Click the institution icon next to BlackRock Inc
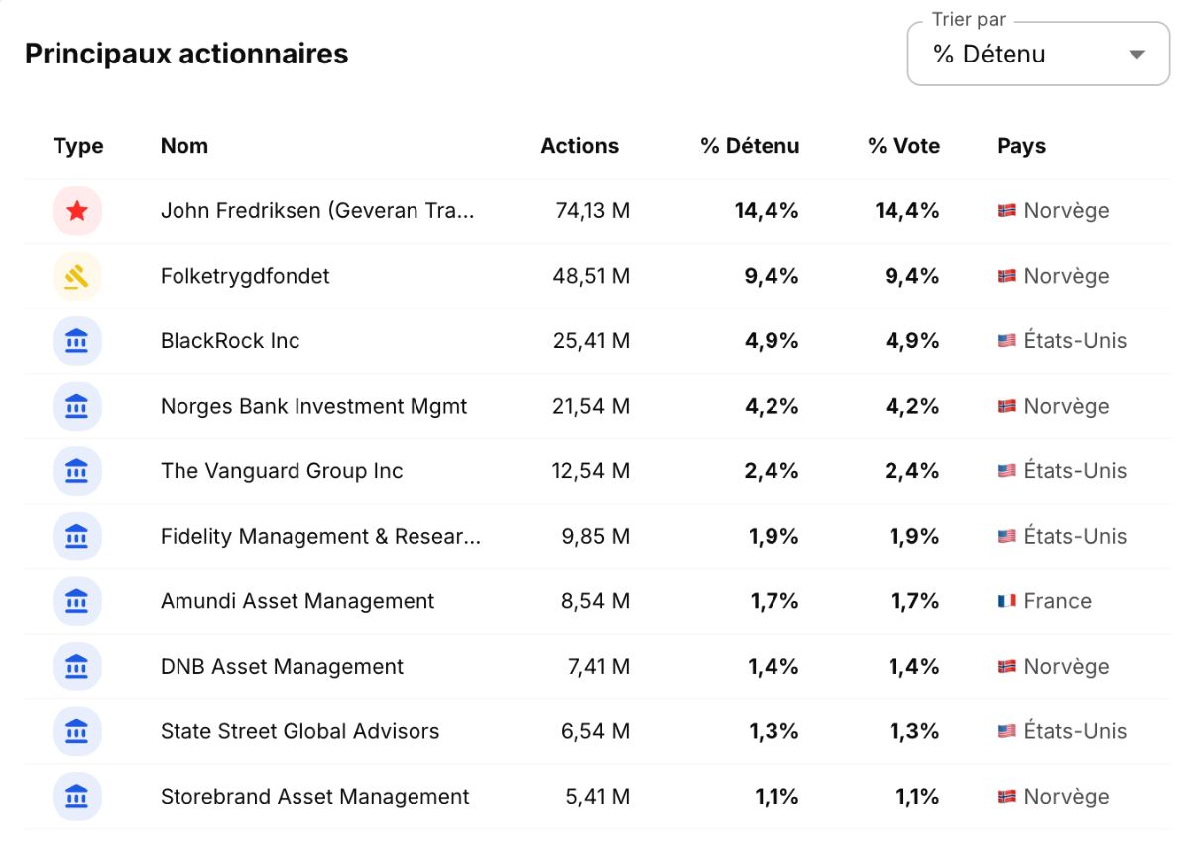 [77, 341]
